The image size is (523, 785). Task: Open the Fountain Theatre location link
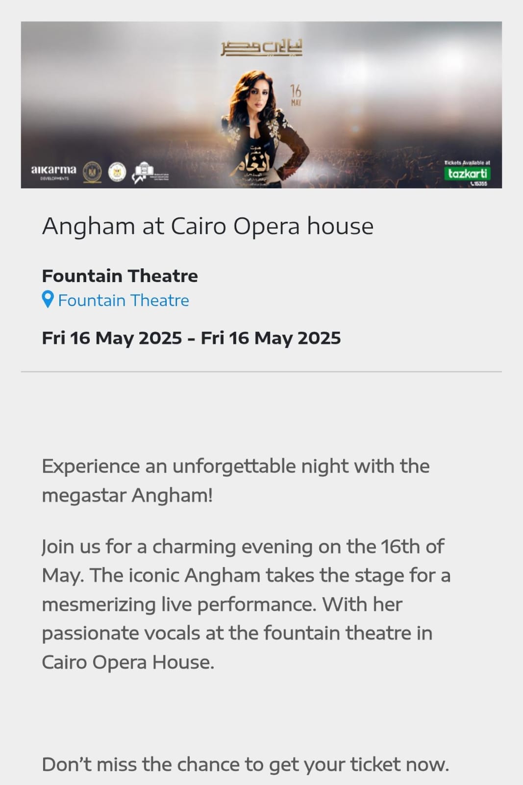(123, 300)
